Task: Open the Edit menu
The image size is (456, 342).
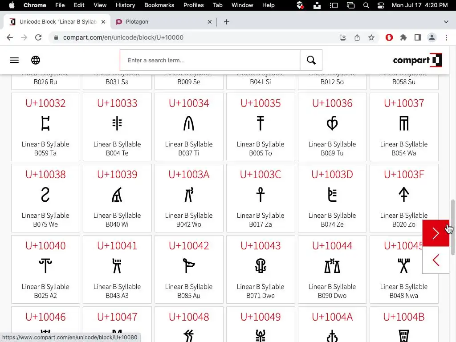Action: point(79,5)
